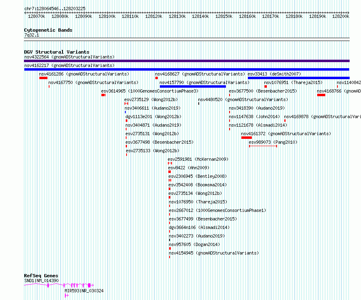Image resolution: width=361 pixels, height=300 pixels.
Task: Click esv2591981 McKernan2009 label
Action: 198,159
